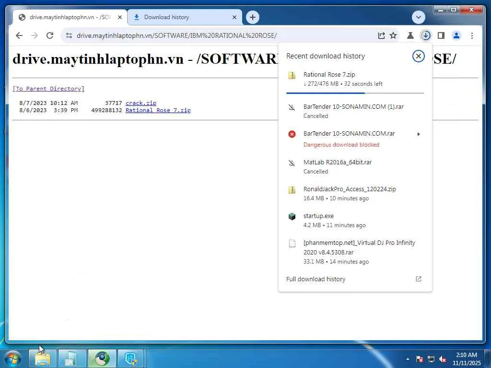491x368 pixels.
Task: Open Chrome Labs flask icon
Action: click(410, 35)
